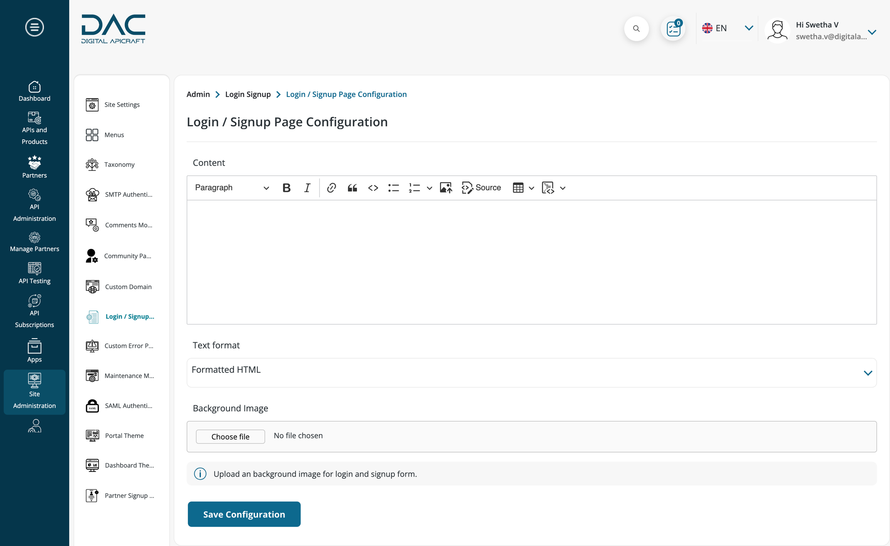Expand the Text format dropdown
Screen dimensions: 890x546
(532, 373)
